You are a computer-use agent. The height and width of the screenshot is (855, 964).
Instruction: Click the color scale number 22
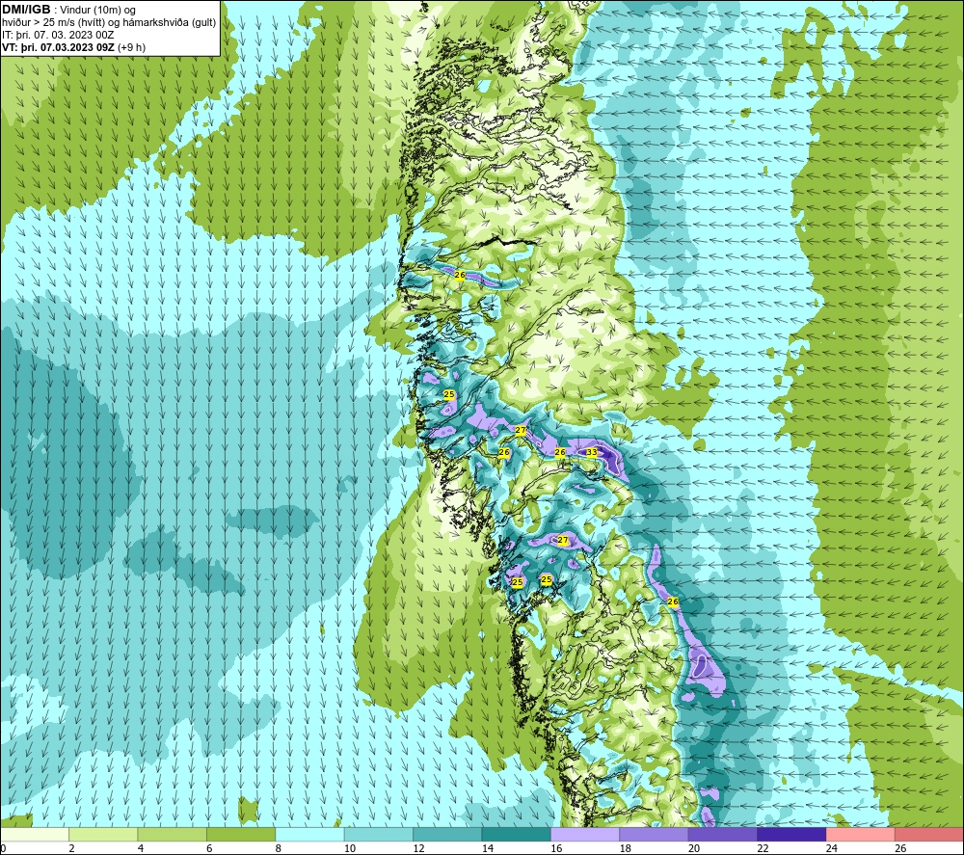(763, 848)
